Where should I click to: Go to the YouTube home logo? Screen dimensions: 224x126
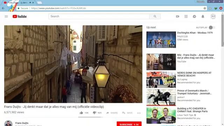[x=20, y=16]
